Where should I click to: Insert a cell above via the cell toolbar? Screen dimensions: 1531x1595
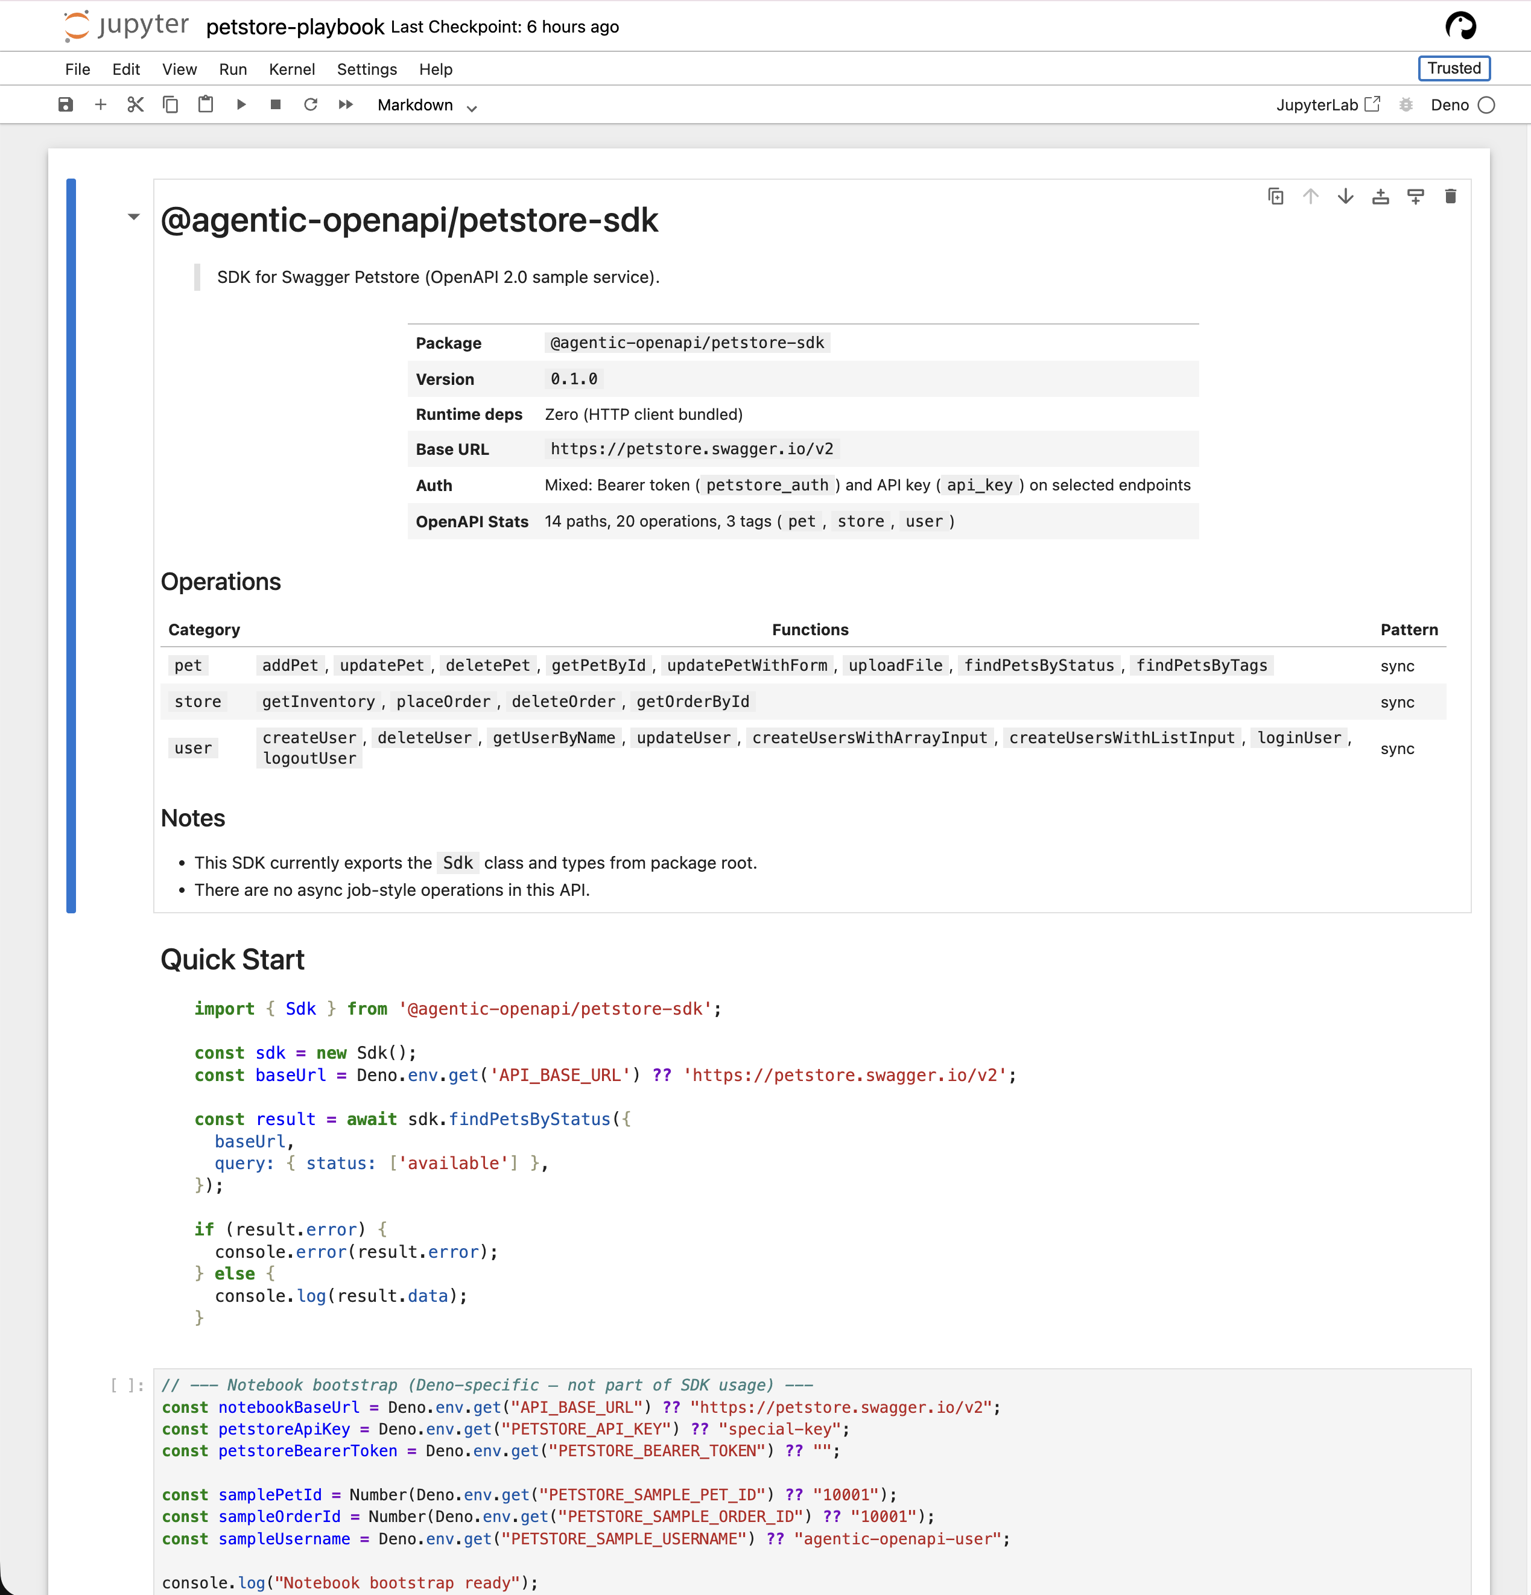pyautogui.click(x=1380, y=197)
